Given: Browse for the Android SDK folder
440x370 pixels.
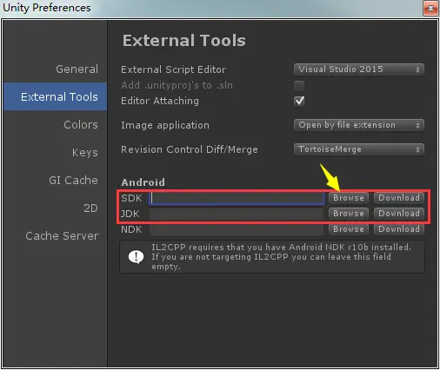Looking at the screenshot, I should (x=349, y=198).
